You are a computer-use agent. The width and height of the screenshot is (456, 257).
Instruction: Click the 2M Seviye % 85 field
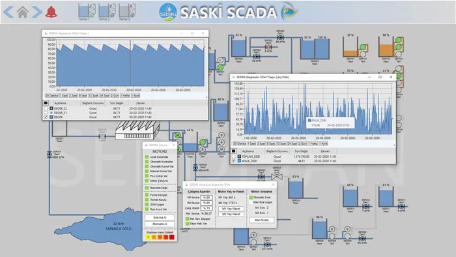tap(207, 203)
